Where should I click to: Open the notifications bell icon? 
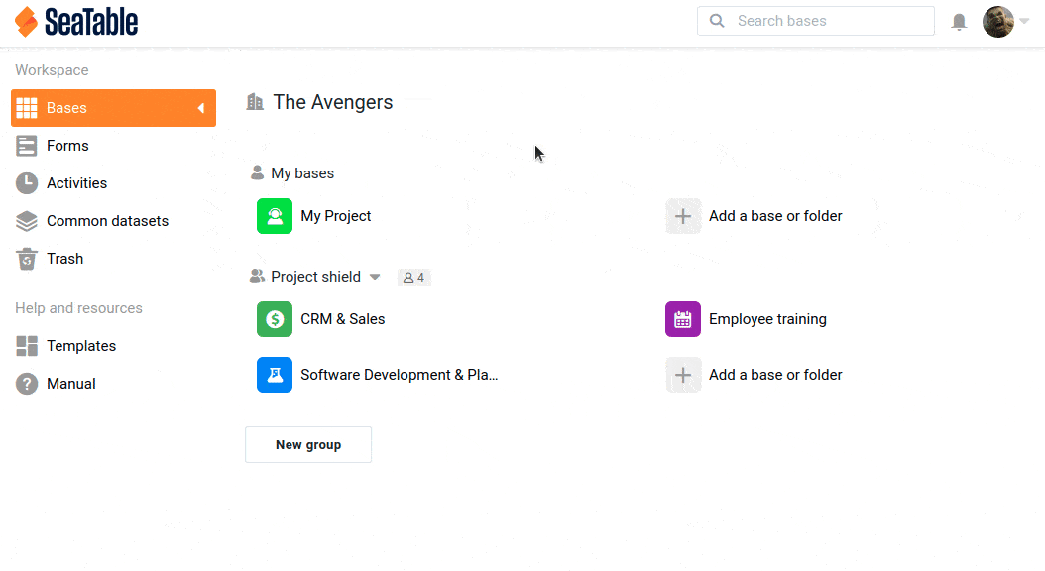pyautogui.click(x=959, y=22)
